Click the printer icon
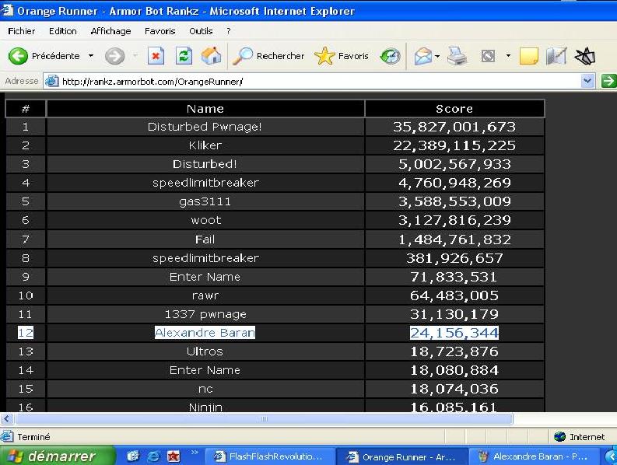617x465 pixels. pyautogui.click(x=457, y=56)
